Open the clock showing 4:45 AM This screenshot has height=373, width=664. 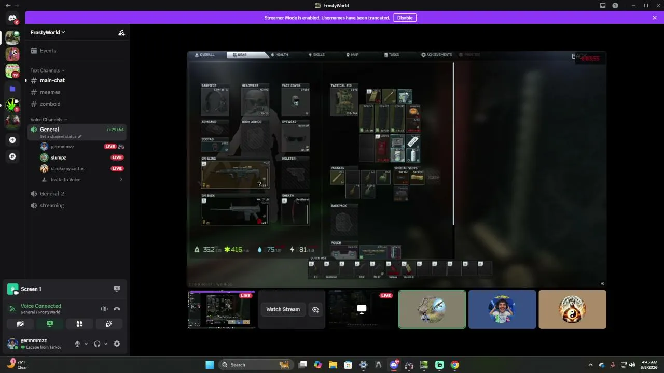click(x=649, y=365)
